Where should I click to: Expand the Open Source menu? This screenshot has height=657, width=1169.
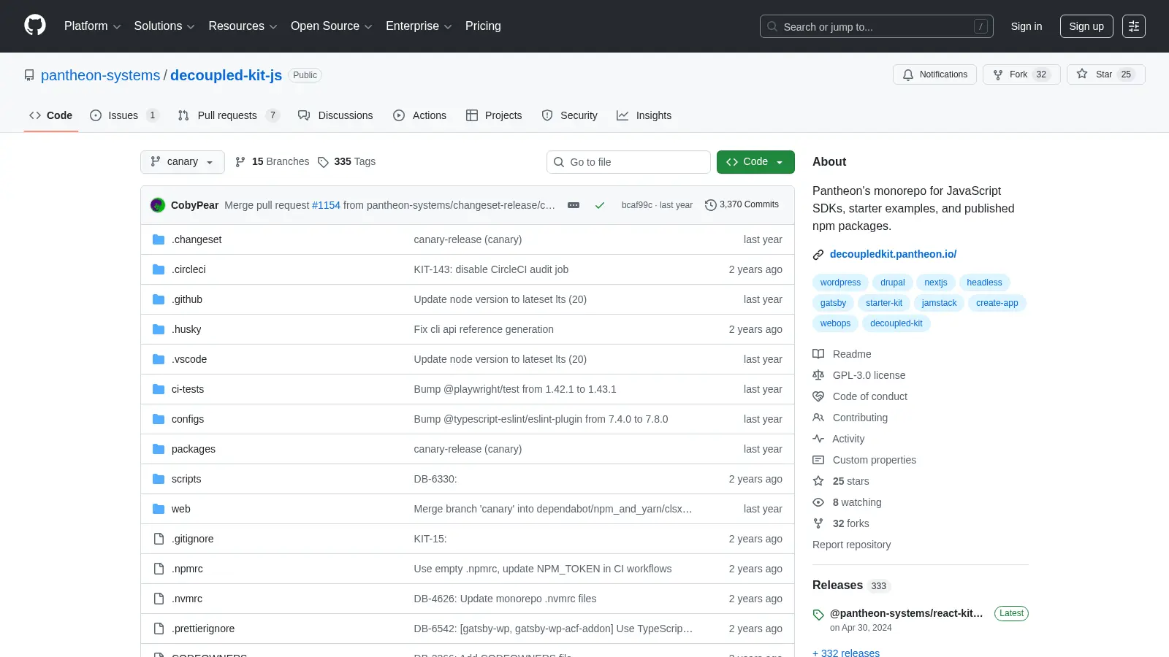pyautogui.click(x=332, y=26)
